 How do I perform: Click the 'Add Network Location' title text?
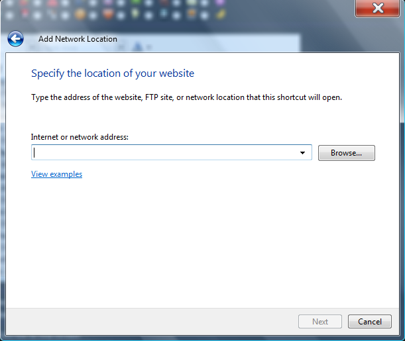[78, 39]
